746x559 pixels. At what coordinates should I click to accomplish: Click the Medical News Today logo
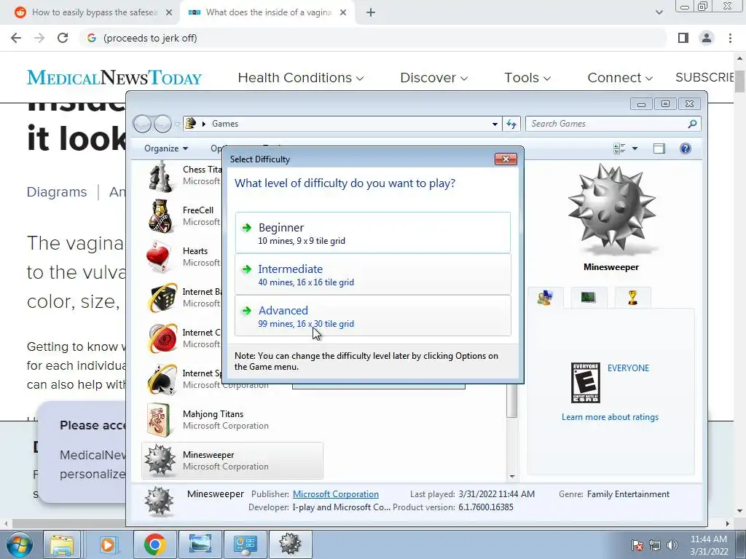tap(114, 77)
